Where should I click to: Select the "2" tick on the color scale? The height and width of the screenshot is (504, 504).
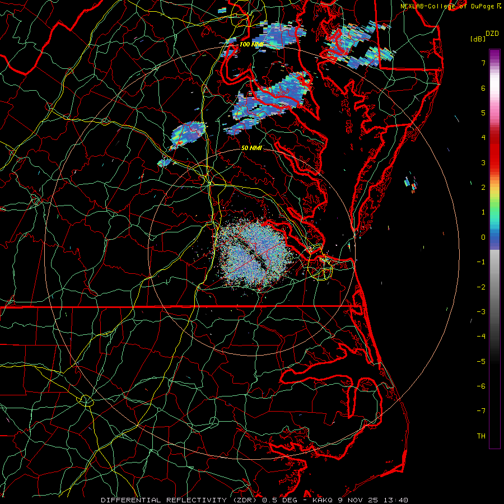tap(483, 188)
